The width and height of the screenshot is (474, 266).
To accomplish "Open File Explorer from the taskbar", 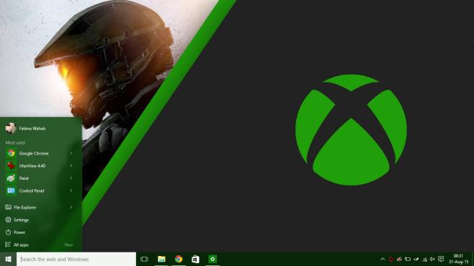I will pyautogui.click(x=161, y=259).
